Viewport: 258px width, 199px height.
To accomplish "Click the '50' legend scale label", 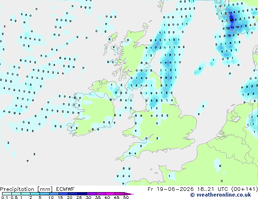I will (x=126, y=197).
